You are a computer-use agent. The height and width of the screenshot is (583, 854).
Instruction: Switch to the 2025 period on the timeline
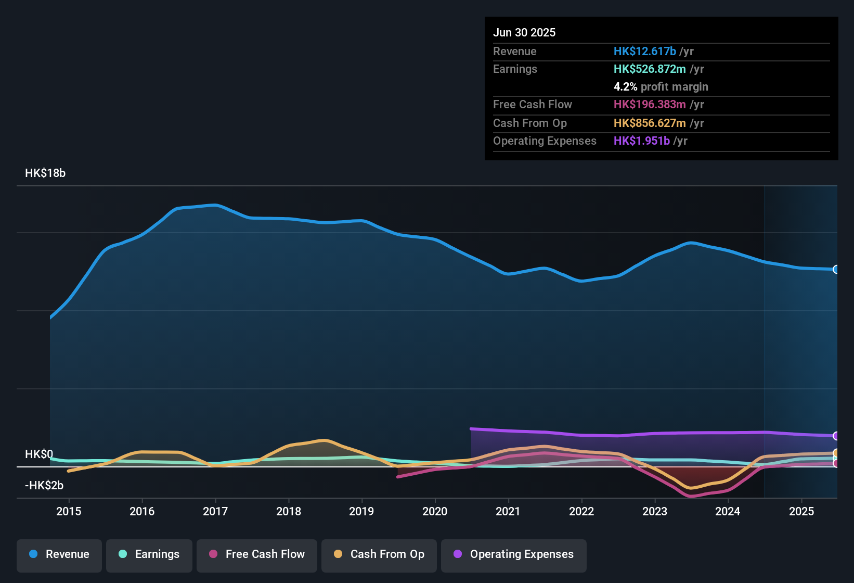tap(801, 512)
